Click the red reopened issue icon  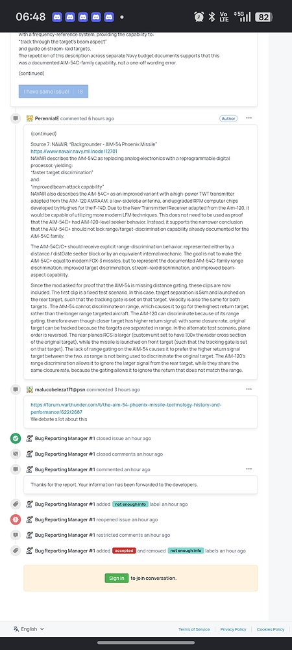pos(16,519)
